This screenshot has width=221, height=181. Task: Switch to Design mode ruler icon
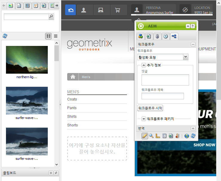point(158,136)
